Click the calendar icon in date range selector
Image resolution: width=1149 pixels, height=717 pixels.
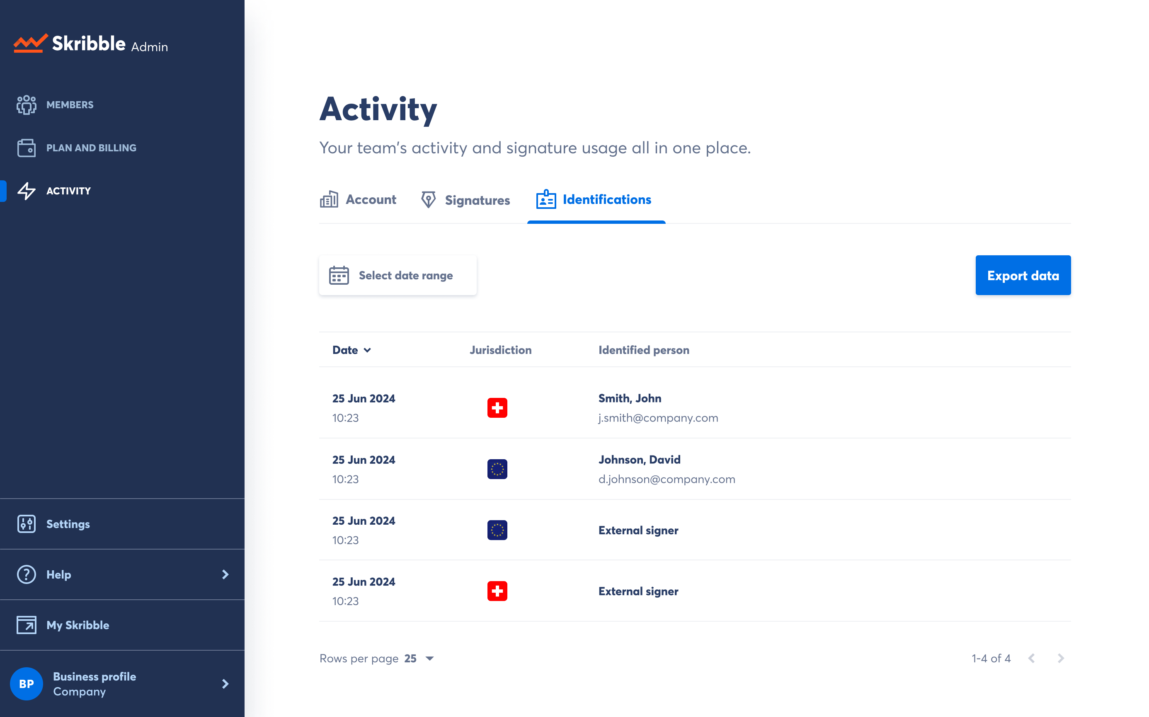click(339, 276)
